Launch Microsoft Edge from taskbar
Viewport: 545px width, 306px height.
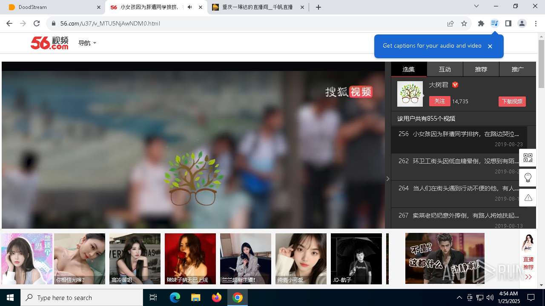[175, 297]
